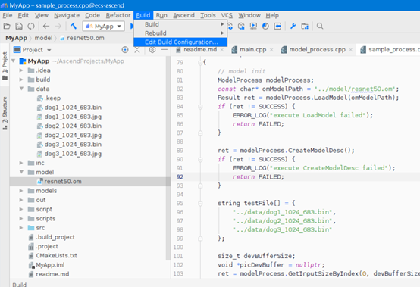This screenshot has height=287, width=420.
Task: Select dog1_1024_683.bin in project tree
Action: tap(73, 108)
